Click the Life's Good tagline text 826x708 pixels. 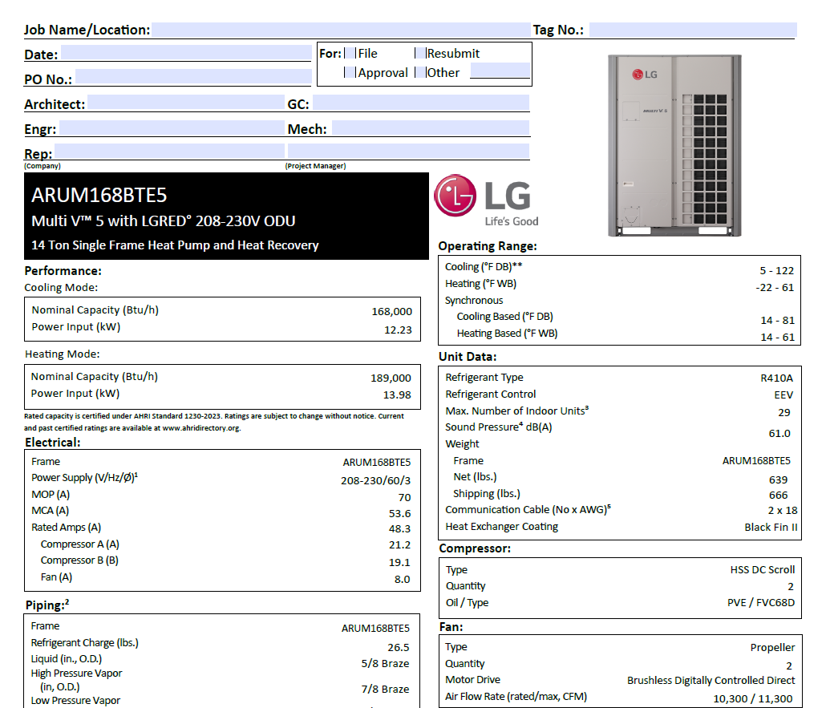pyautogui.click(x=510, y=220)
